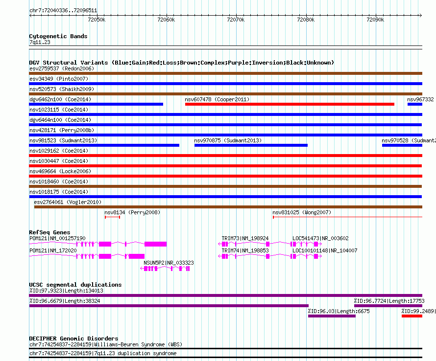The height and width of the screenshot is (361, 436).
Task: Open the 7q11.23 duplication syndrome entry
Action: tap(103, 354)
